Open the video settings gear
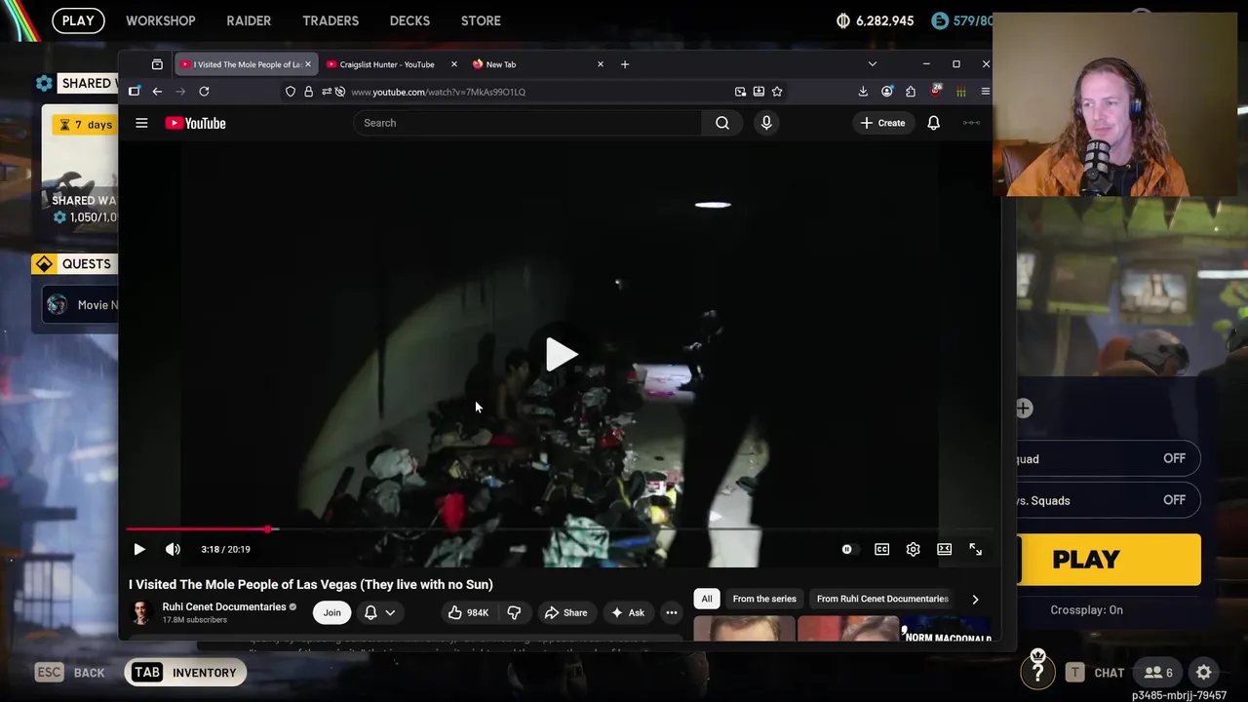The image size is (1248, 702). tap(913, 549)
